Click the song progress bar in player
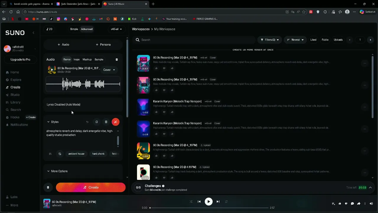The height and width of the screenshot is (213, 378). click(x=209, y=208)
